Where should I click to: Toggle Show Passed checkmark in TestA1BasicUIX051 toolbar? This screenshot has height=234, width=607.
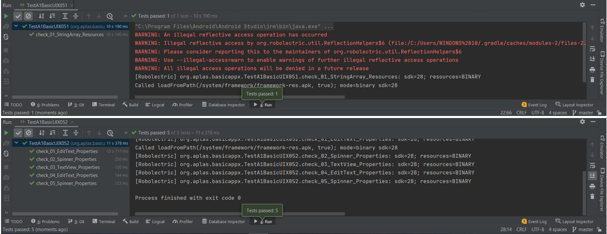tap(18, 16)
